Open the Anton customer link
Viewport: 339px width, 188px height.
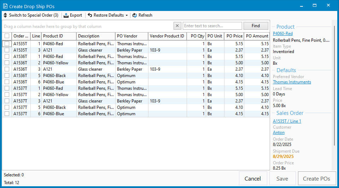click(x=279, y=133)
